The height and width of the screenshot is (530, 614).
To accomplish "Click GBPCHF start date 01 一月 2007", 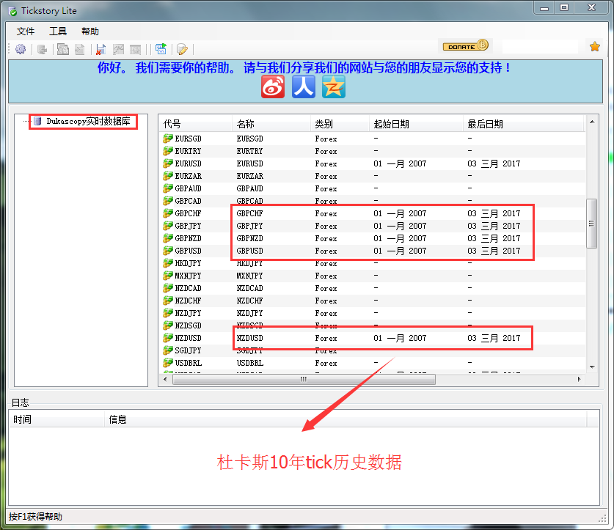I will click(400, 213).
